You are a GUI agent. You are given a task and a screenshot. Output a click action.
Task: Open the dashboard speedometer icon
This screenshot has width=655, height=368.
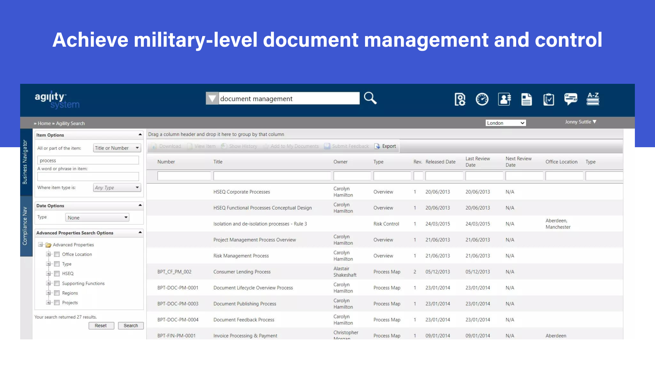(482, 99)
